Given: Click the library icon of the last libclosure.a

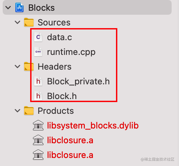Looking at the screenshot, I should click(38, 155).
